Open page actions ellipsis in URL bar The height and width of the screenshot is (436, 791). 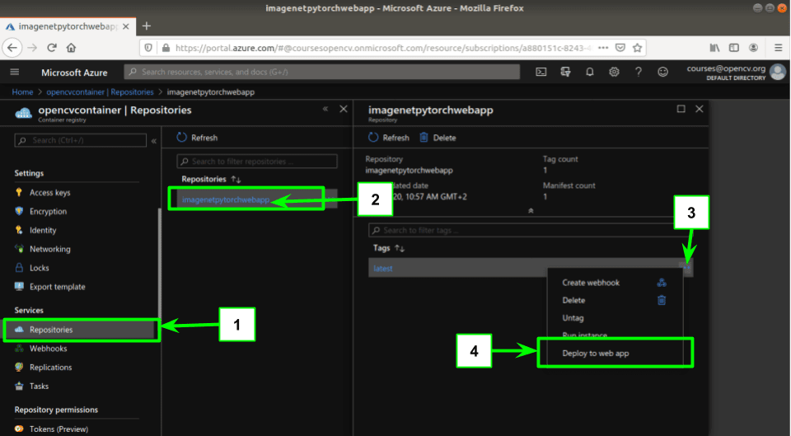point(603,48)
